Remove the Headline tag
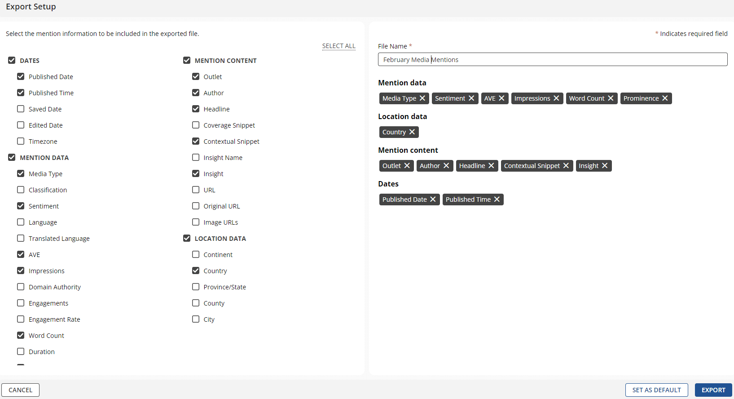Viewport: 734px width, 399px height. (x=491, y=166)
